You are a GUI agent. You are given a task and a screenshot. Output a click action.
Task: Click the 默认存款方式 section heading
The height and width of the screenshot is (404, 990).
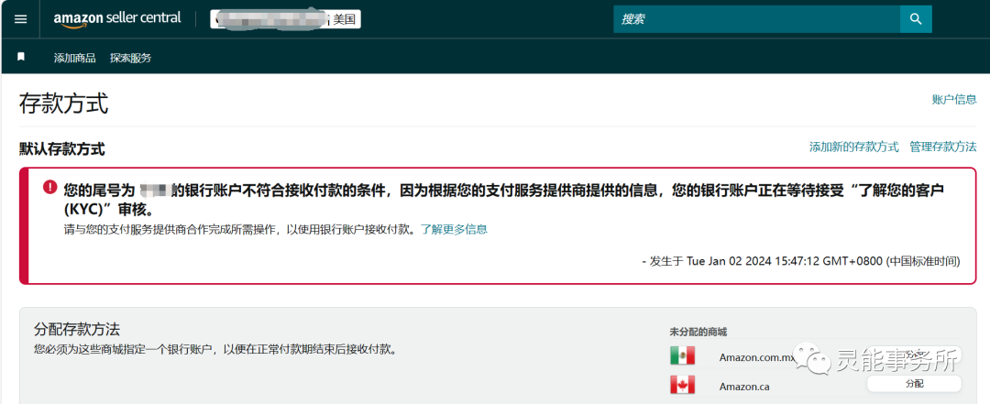point(62,149)
